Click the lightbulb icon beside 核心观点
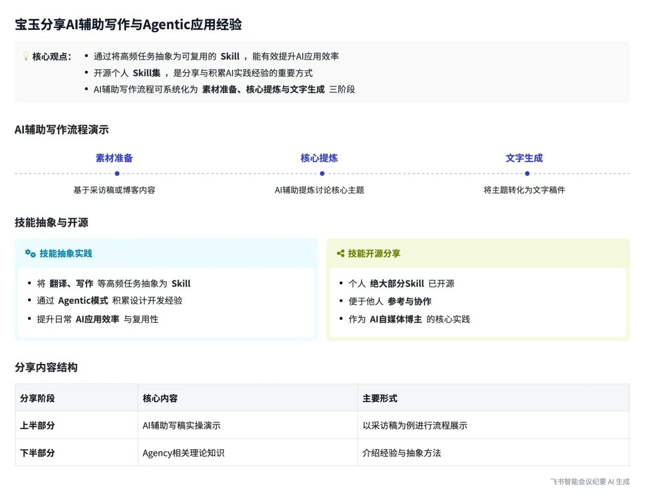This screenshot has width=645, height=500. click(x=26, y=56)
